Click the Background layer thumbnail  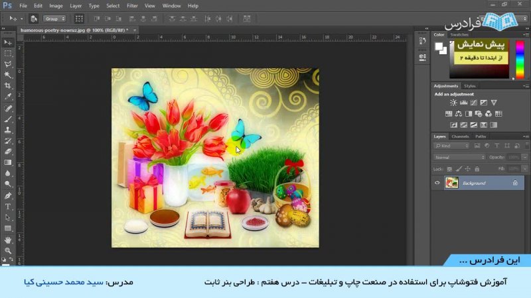click(452, 183)
